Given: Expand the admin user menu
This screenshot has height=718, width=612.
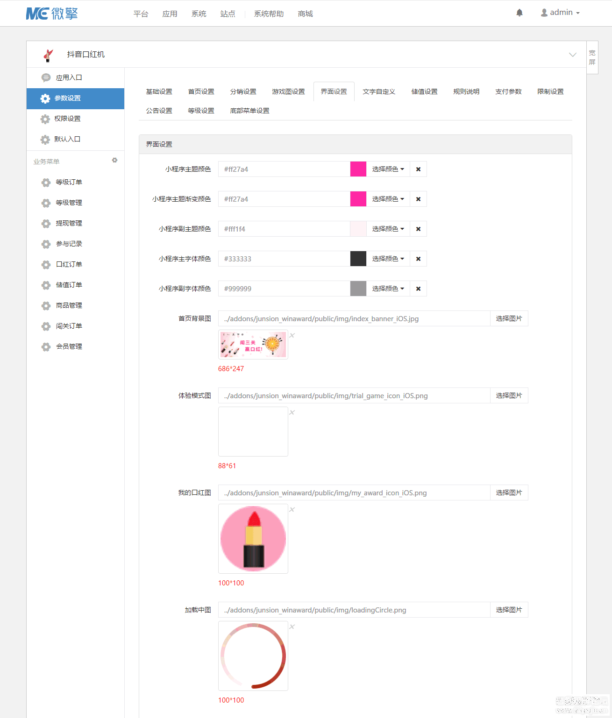Looking at the screenshot, I should point(560,13).
